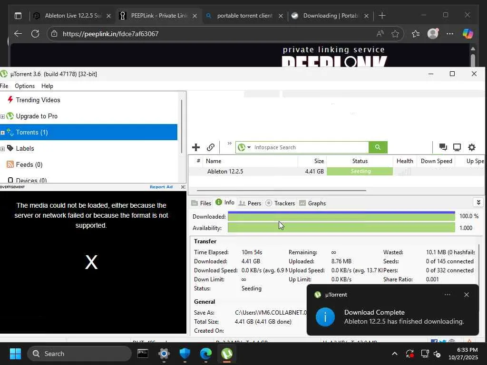Viewport: 487px width, 365px height.
Task: Switch to Ableton Live 12.2.5 browser tab
Action: point(72,16)
